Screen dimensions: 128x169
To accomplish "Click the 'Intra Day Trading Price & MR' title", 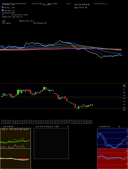I will pyautogui.click(x=47, y=126).
